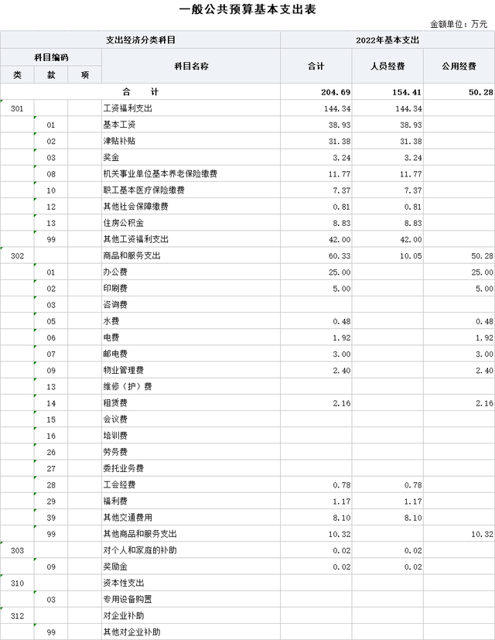Click the table title 一般公共预算基本支出表
This screenshot has width=495, height=640.
(x=247, y=9)
